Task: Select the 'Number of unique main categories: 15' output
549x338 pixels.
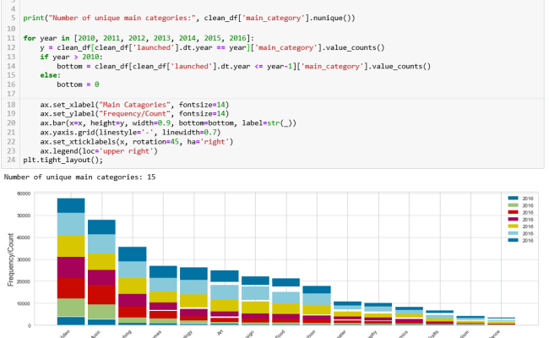Action: tap(80, 177)
